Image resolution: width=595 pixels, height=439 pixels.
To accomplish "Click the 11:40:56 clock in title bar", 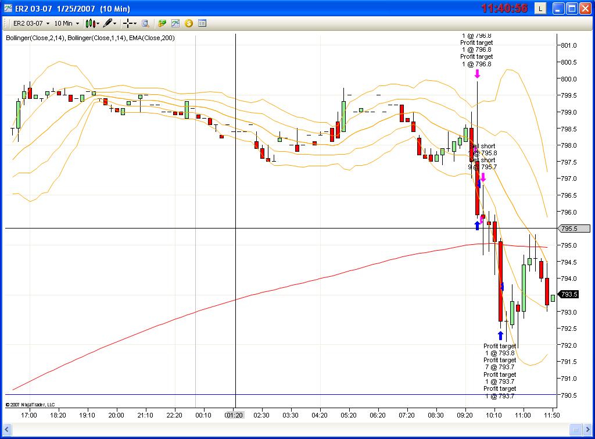I will tap(505, 8).
